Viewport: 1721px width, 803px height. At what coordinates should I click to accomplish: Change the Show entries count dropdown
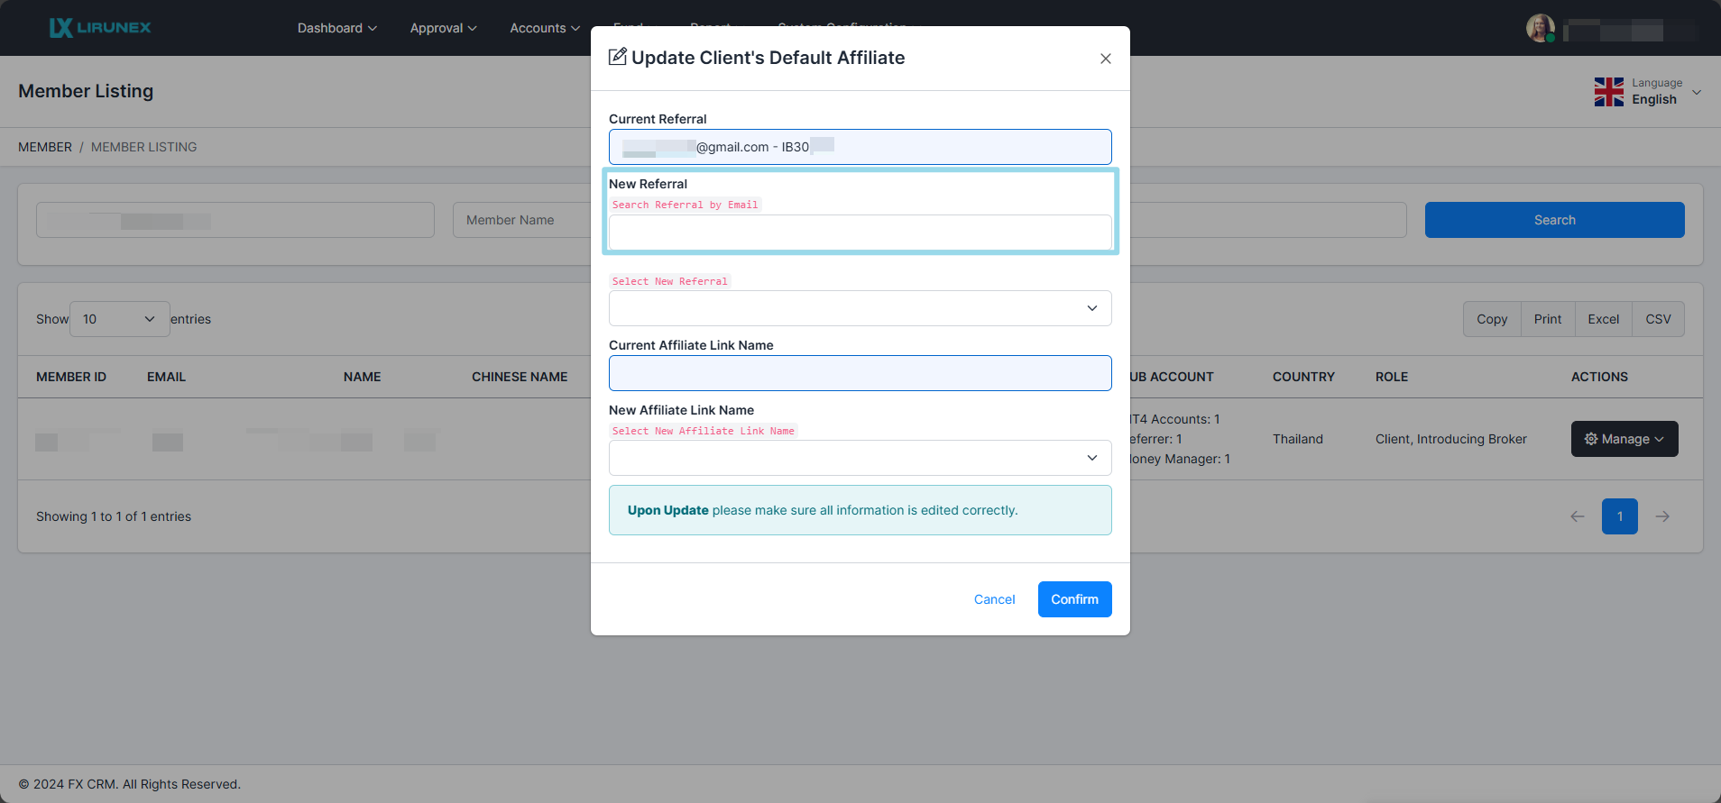tap(119, 319)
